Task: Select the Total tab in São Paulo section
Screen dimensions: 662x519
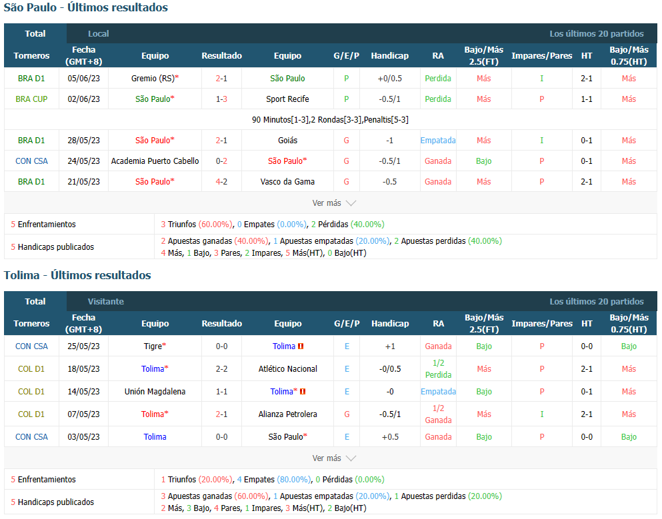Action: pyautogui.click(x=35, y=34)
